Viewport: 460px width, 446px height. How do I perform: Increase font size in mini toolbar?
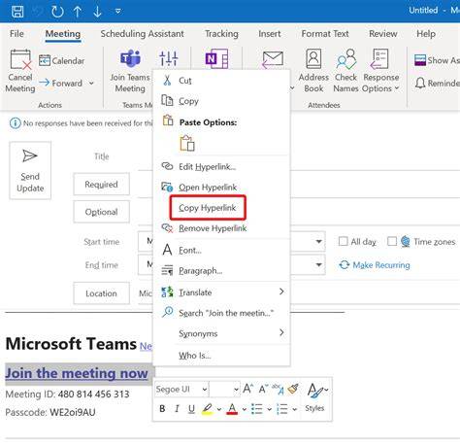(247, 389)
